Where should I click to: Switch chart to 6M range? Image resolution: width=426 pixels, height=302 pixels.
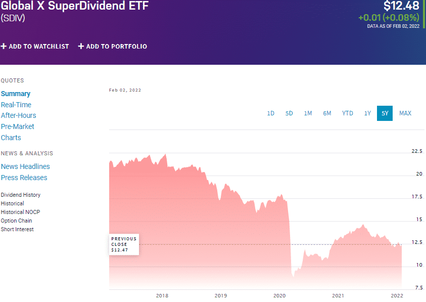click(327, 113)
